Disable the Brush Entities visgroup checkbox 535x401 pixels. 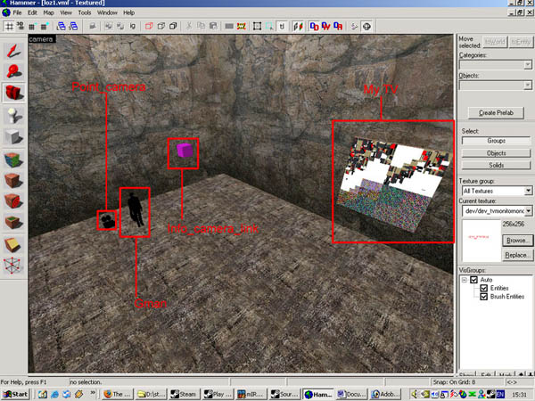tap(482, 297)
